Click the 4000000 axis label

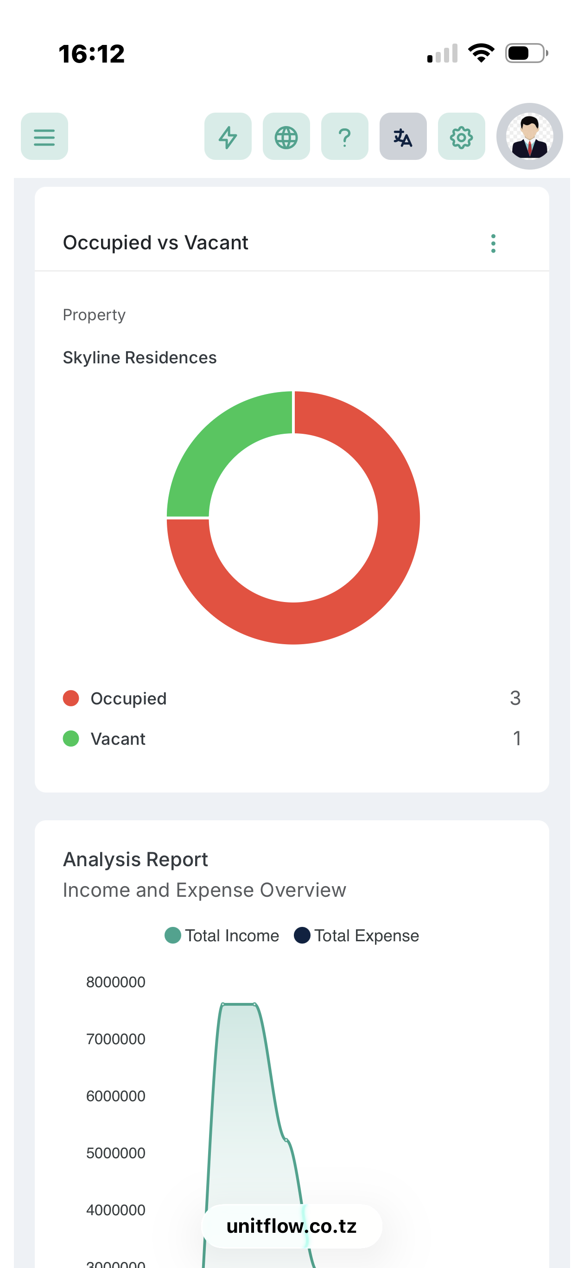(x=116, y=1210)
